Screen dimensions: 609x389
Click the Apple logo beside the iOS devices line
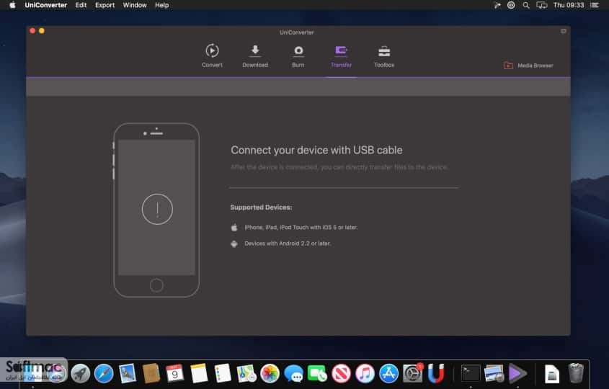pyautogui.click(x=234, y=228)
